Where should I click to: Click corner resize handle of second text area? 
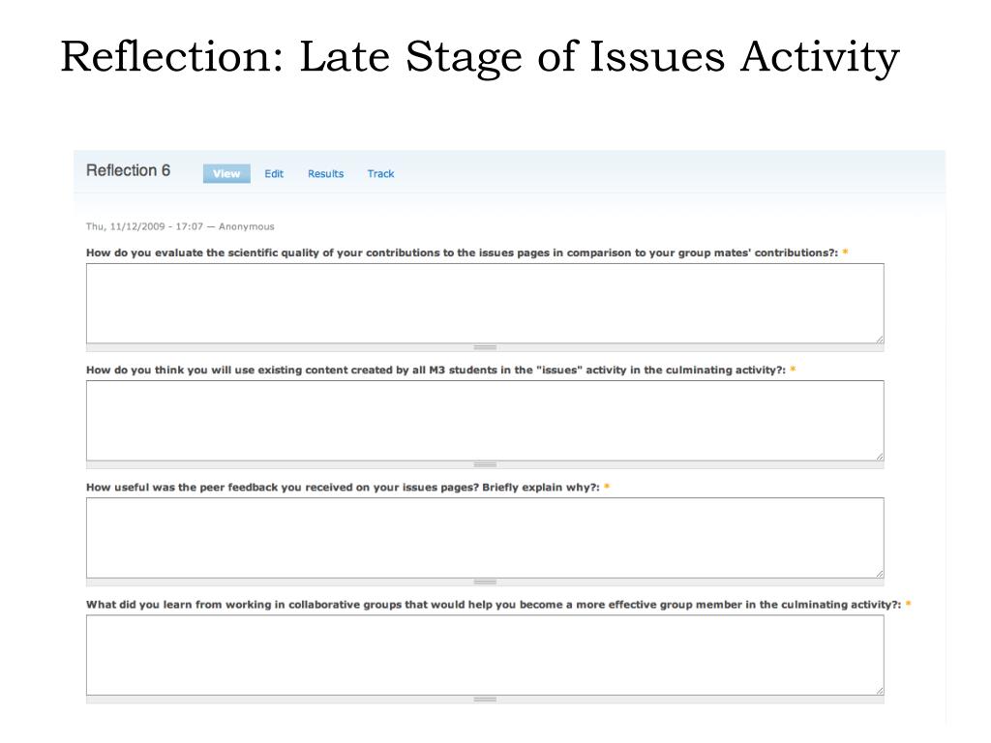[x=879, y=457]
